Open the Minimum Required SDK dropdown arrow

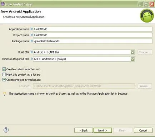132,59
